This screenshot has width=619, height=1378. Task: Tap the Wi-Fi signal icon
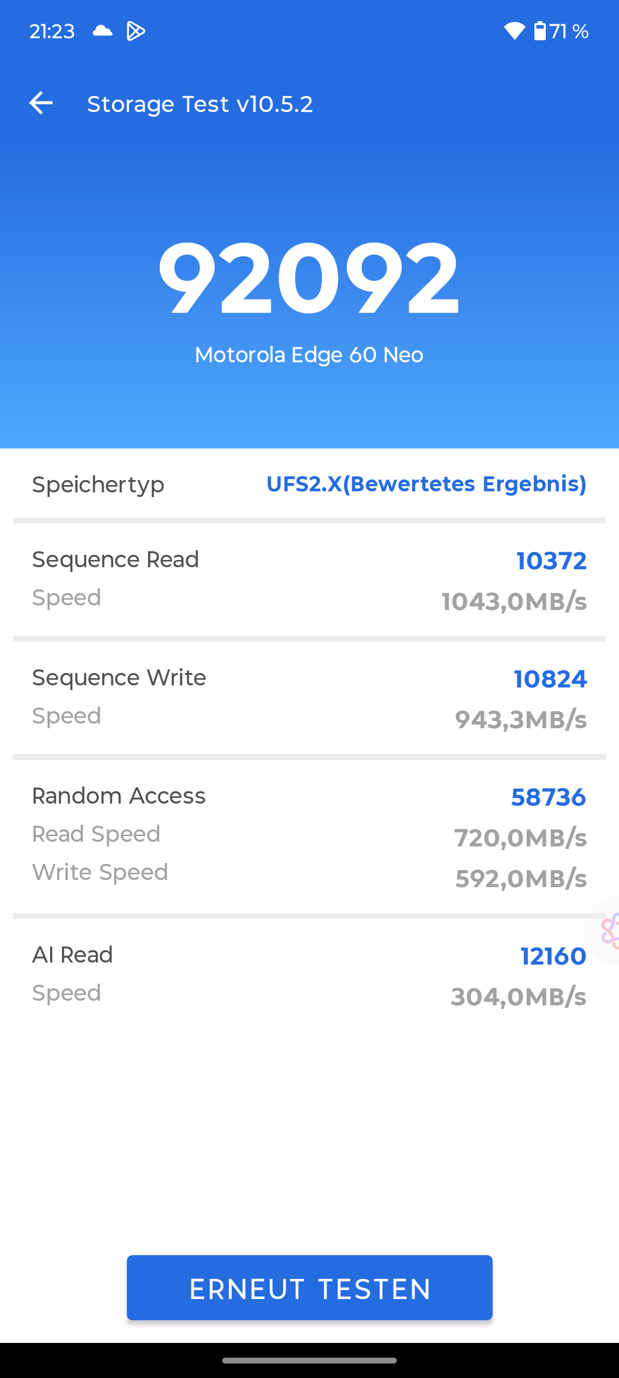[x=514, y=31]
